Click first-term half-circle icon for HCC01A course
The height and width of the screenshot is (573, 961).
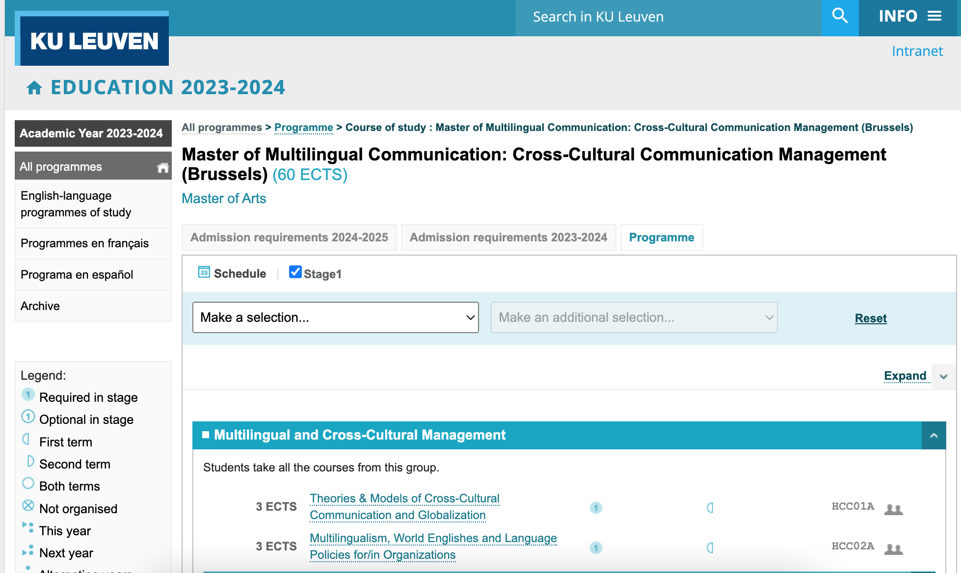tap(710, 508)
